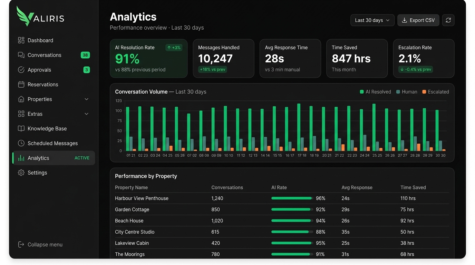Select Scheduled Messages in the sidebar
Screen dimensions: 475x265
coord(54,143)
